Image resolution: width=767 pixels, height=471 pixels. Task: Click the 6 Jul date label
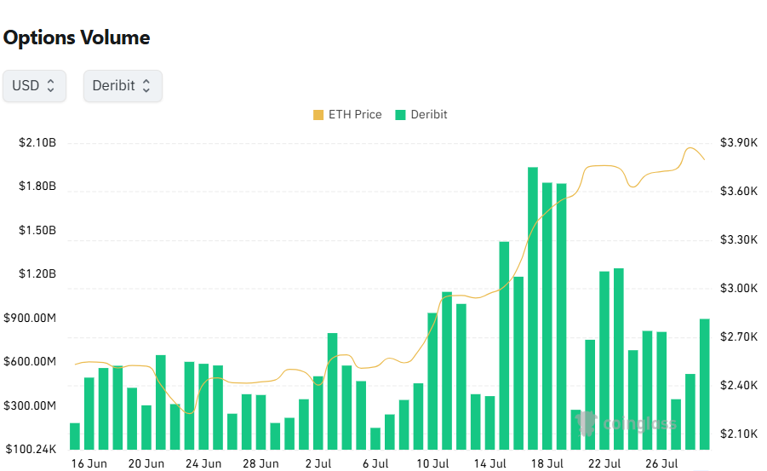click(375, 463)
